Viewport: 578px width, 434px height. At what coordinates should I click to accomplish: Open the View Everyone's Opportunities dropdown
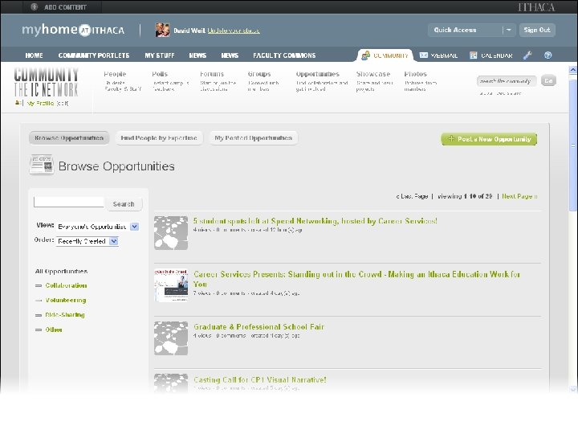pyautogui.click(x=98, y=227)
